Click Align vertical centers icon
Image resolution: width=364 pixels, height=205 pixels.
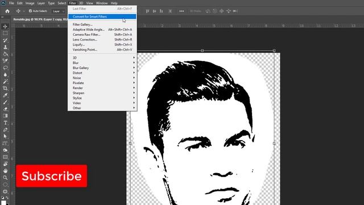click(154, 11)
